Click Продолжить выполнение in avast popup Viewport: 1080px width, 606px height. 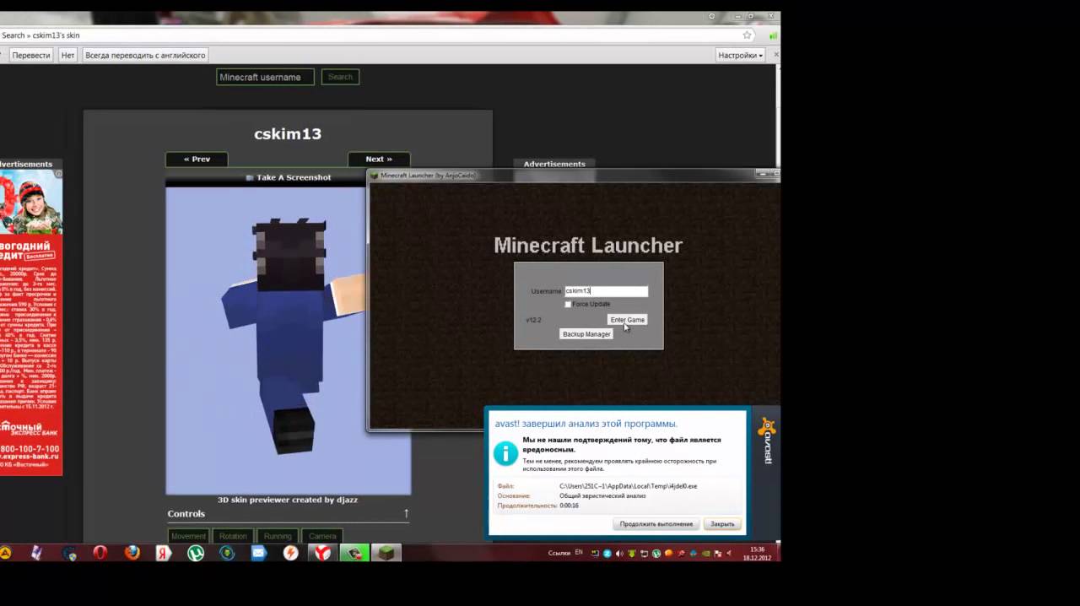(656, 524)
